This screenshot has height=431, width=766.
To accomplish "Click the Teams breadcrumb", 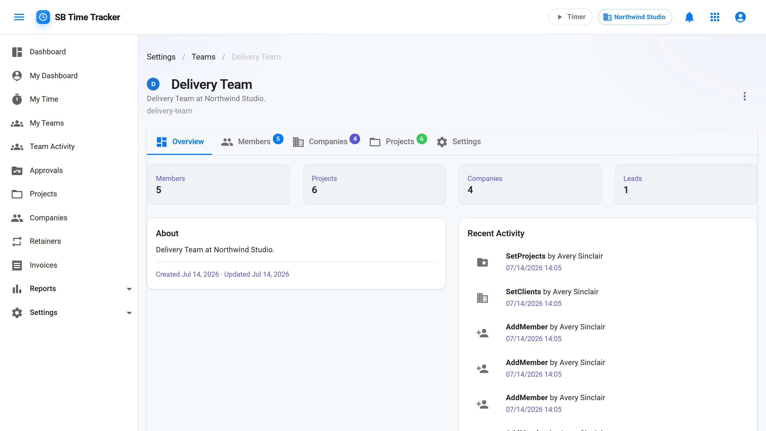I will point(203,57).
